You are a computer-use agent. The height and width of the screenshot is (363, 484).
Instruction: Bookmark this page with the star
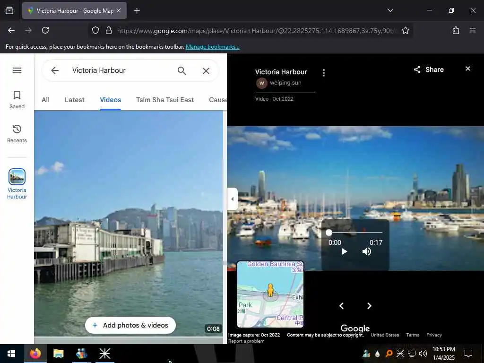pos(405,30)
